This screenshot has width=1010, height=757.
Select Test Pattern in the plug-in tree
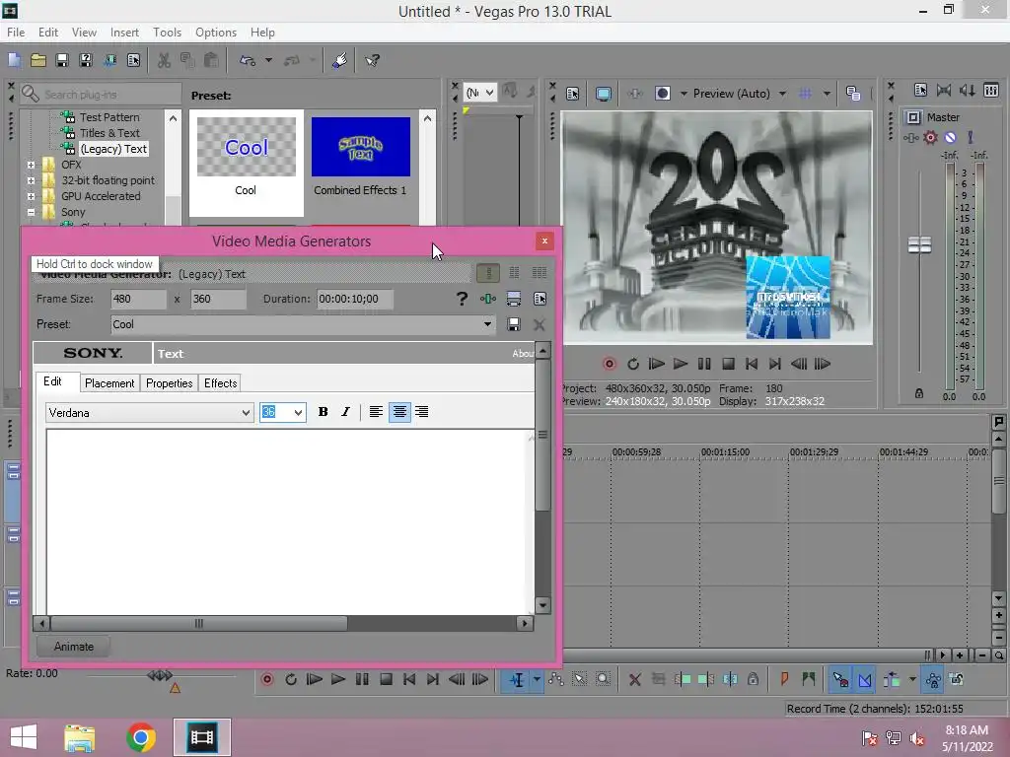[x=109, y=117]
